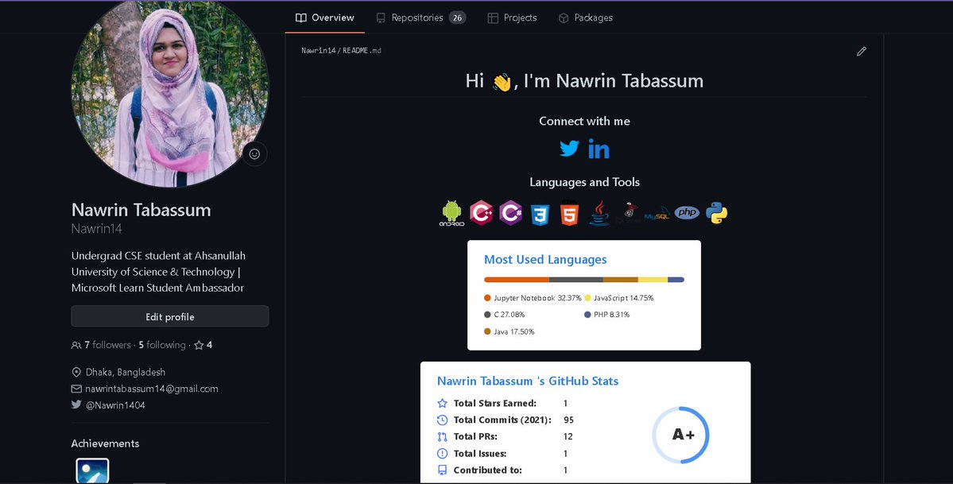Click the MySQL logo icon
Viewport: 953px width, 484px height.
pos(657,215)
